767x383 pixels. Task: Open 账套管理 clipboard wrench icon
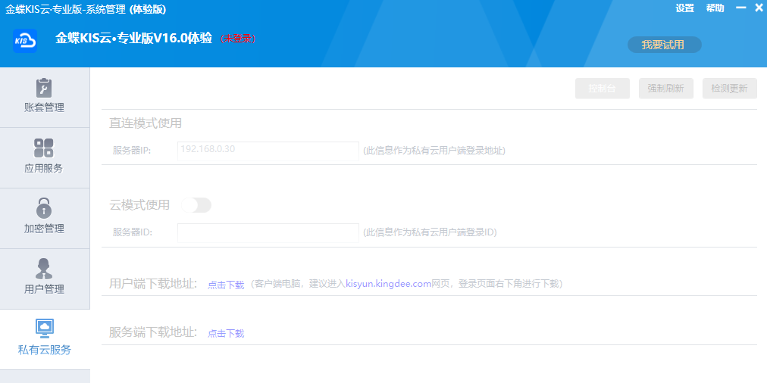point(44,88)
